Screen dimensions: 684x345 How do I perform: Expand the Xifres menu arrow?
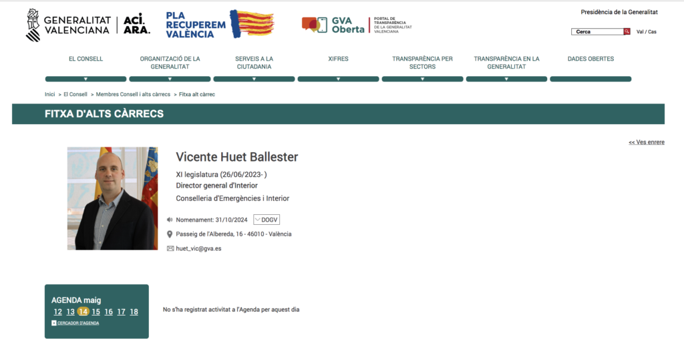[x=338, y=79]
